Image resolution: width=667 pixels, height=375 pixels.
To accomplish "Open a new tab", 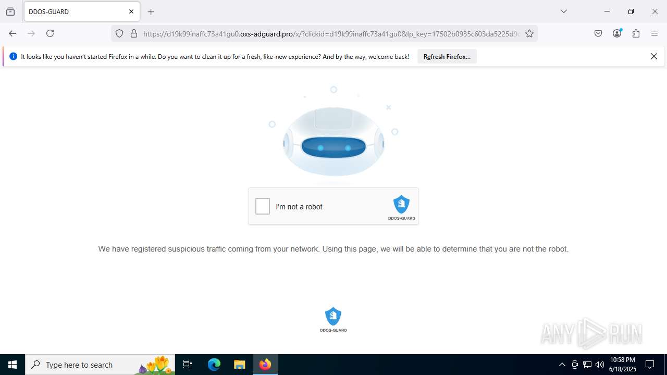I will pyautogui.click(x=151, y=11).
